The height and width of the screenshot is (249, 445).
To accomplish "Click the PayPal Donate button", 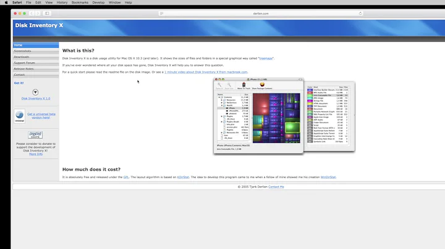I will (35, 135).
